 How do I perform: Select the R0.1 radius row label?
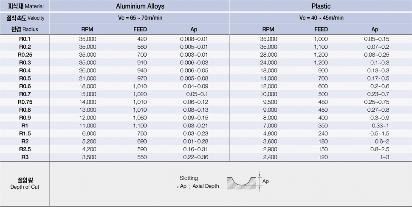[25, 39]
